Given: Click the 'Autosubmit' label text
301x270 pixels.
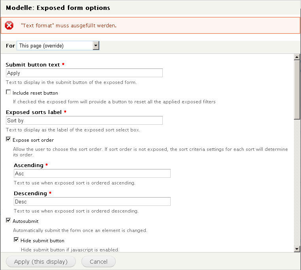Looking at the screenshot, I should tap(25, 221).
